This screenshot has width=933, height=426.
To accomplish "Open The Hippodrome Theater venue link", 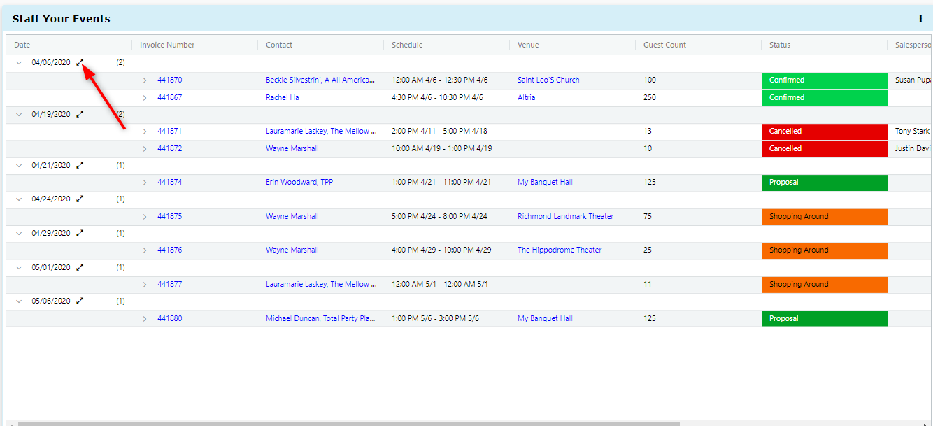I will [x=560, y=250].
